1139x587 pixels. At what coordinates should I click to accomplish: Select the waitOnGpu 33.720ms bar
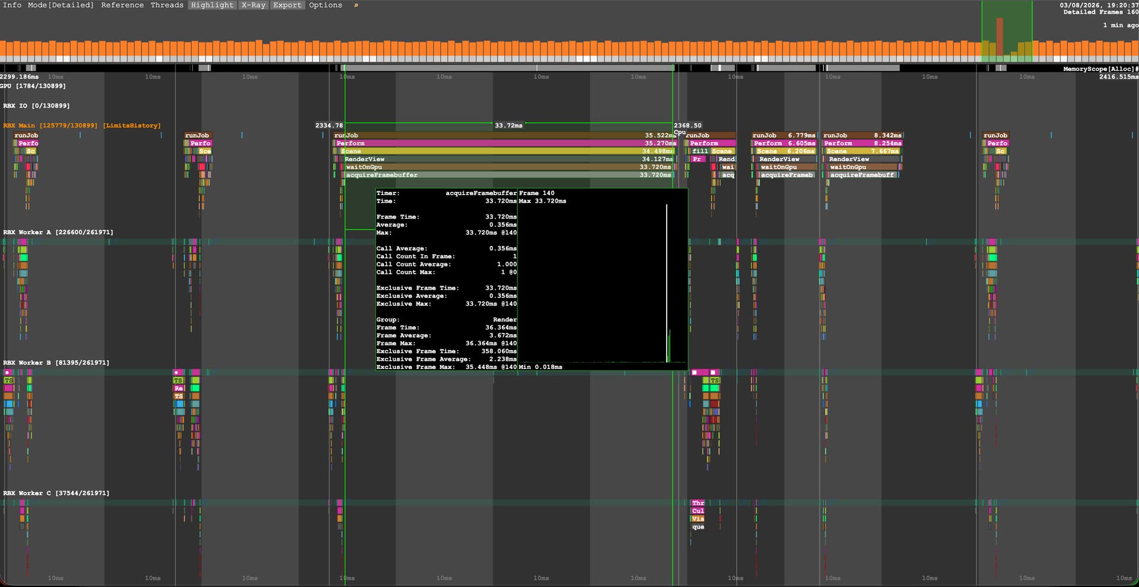(508, 167)
